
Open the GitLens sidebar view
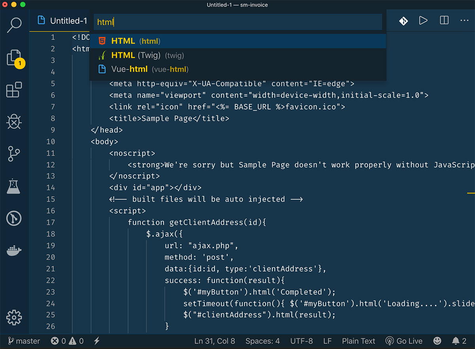pyautogui.click(x=15, y=218)
